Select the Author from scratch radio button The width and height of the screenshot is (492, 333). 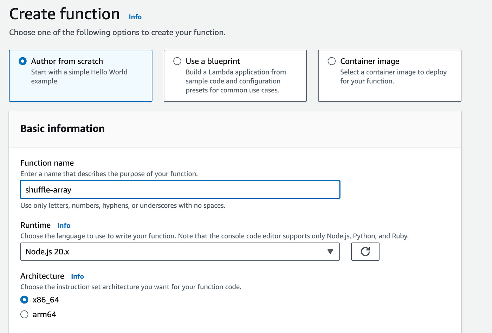[22, 61]
